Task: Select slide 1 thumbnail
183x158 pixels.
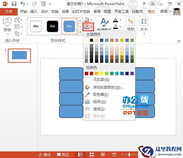Action: 20,55
